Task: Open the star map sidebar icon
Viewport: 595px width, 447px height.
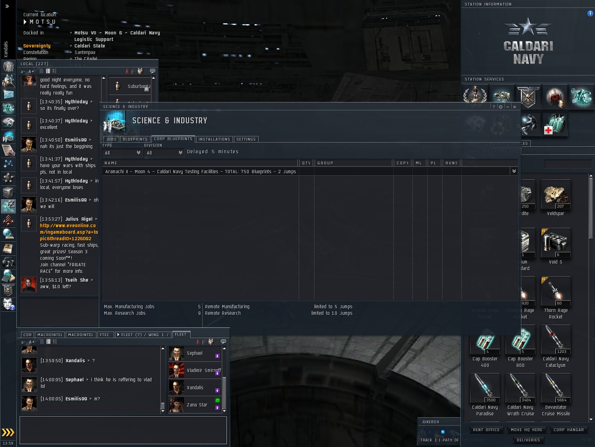Action: pyautogui.click(x=8, y=164)
